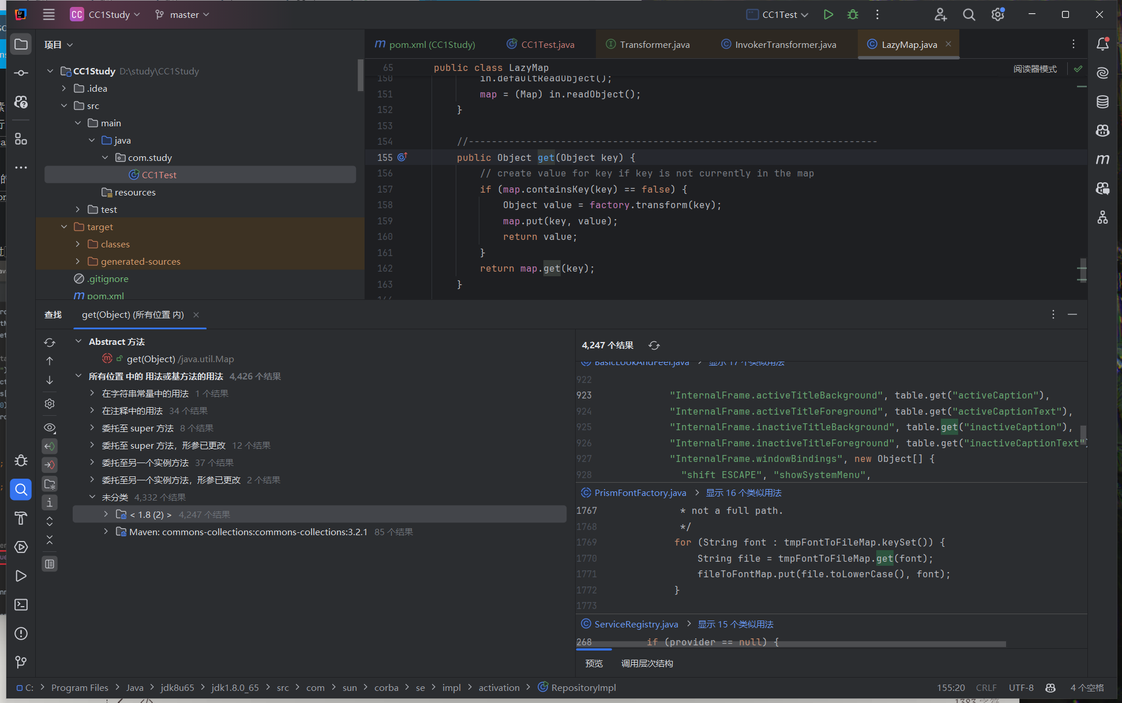Toggle Reader mode in editor
The width and height of the screenshot is (1122, 703).
tap(1035, 69)
